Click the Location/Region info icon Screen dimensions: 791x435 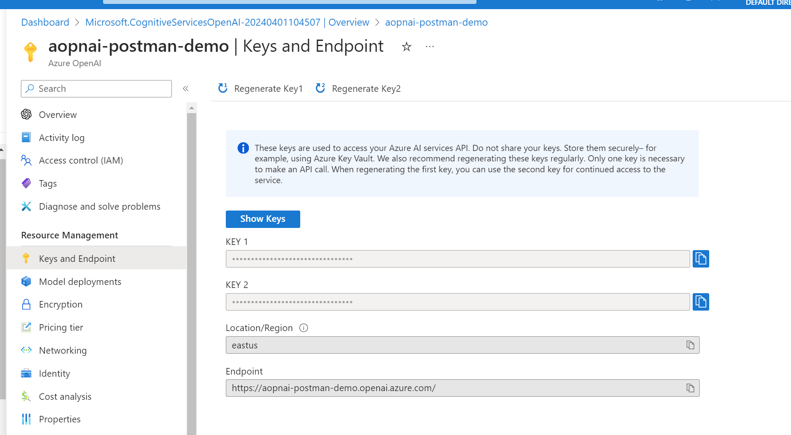coord(304,328)
